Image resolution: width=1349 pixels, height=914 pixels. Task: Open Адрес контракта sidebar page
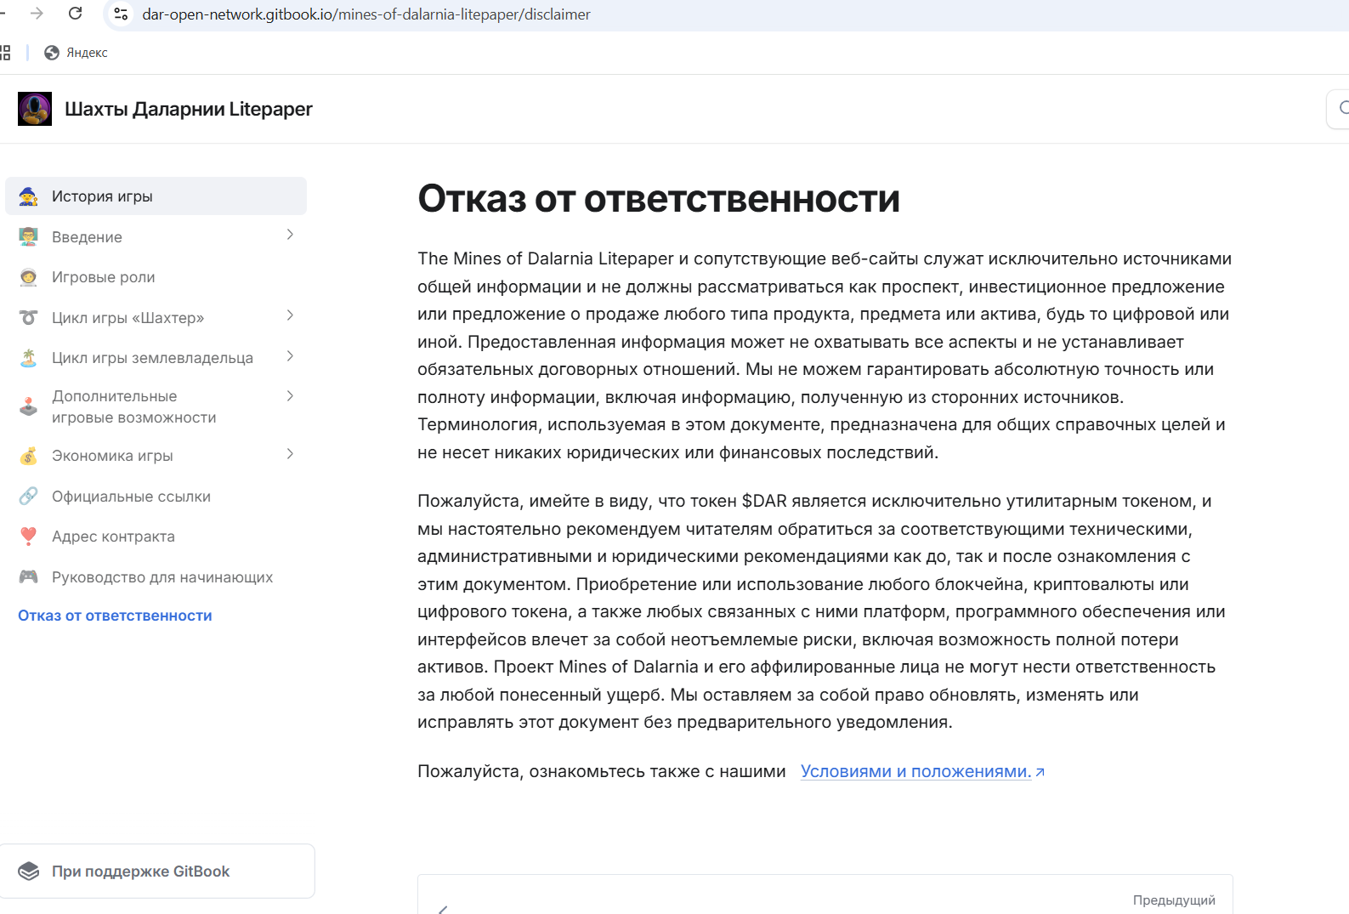click(x=113, y=536)
